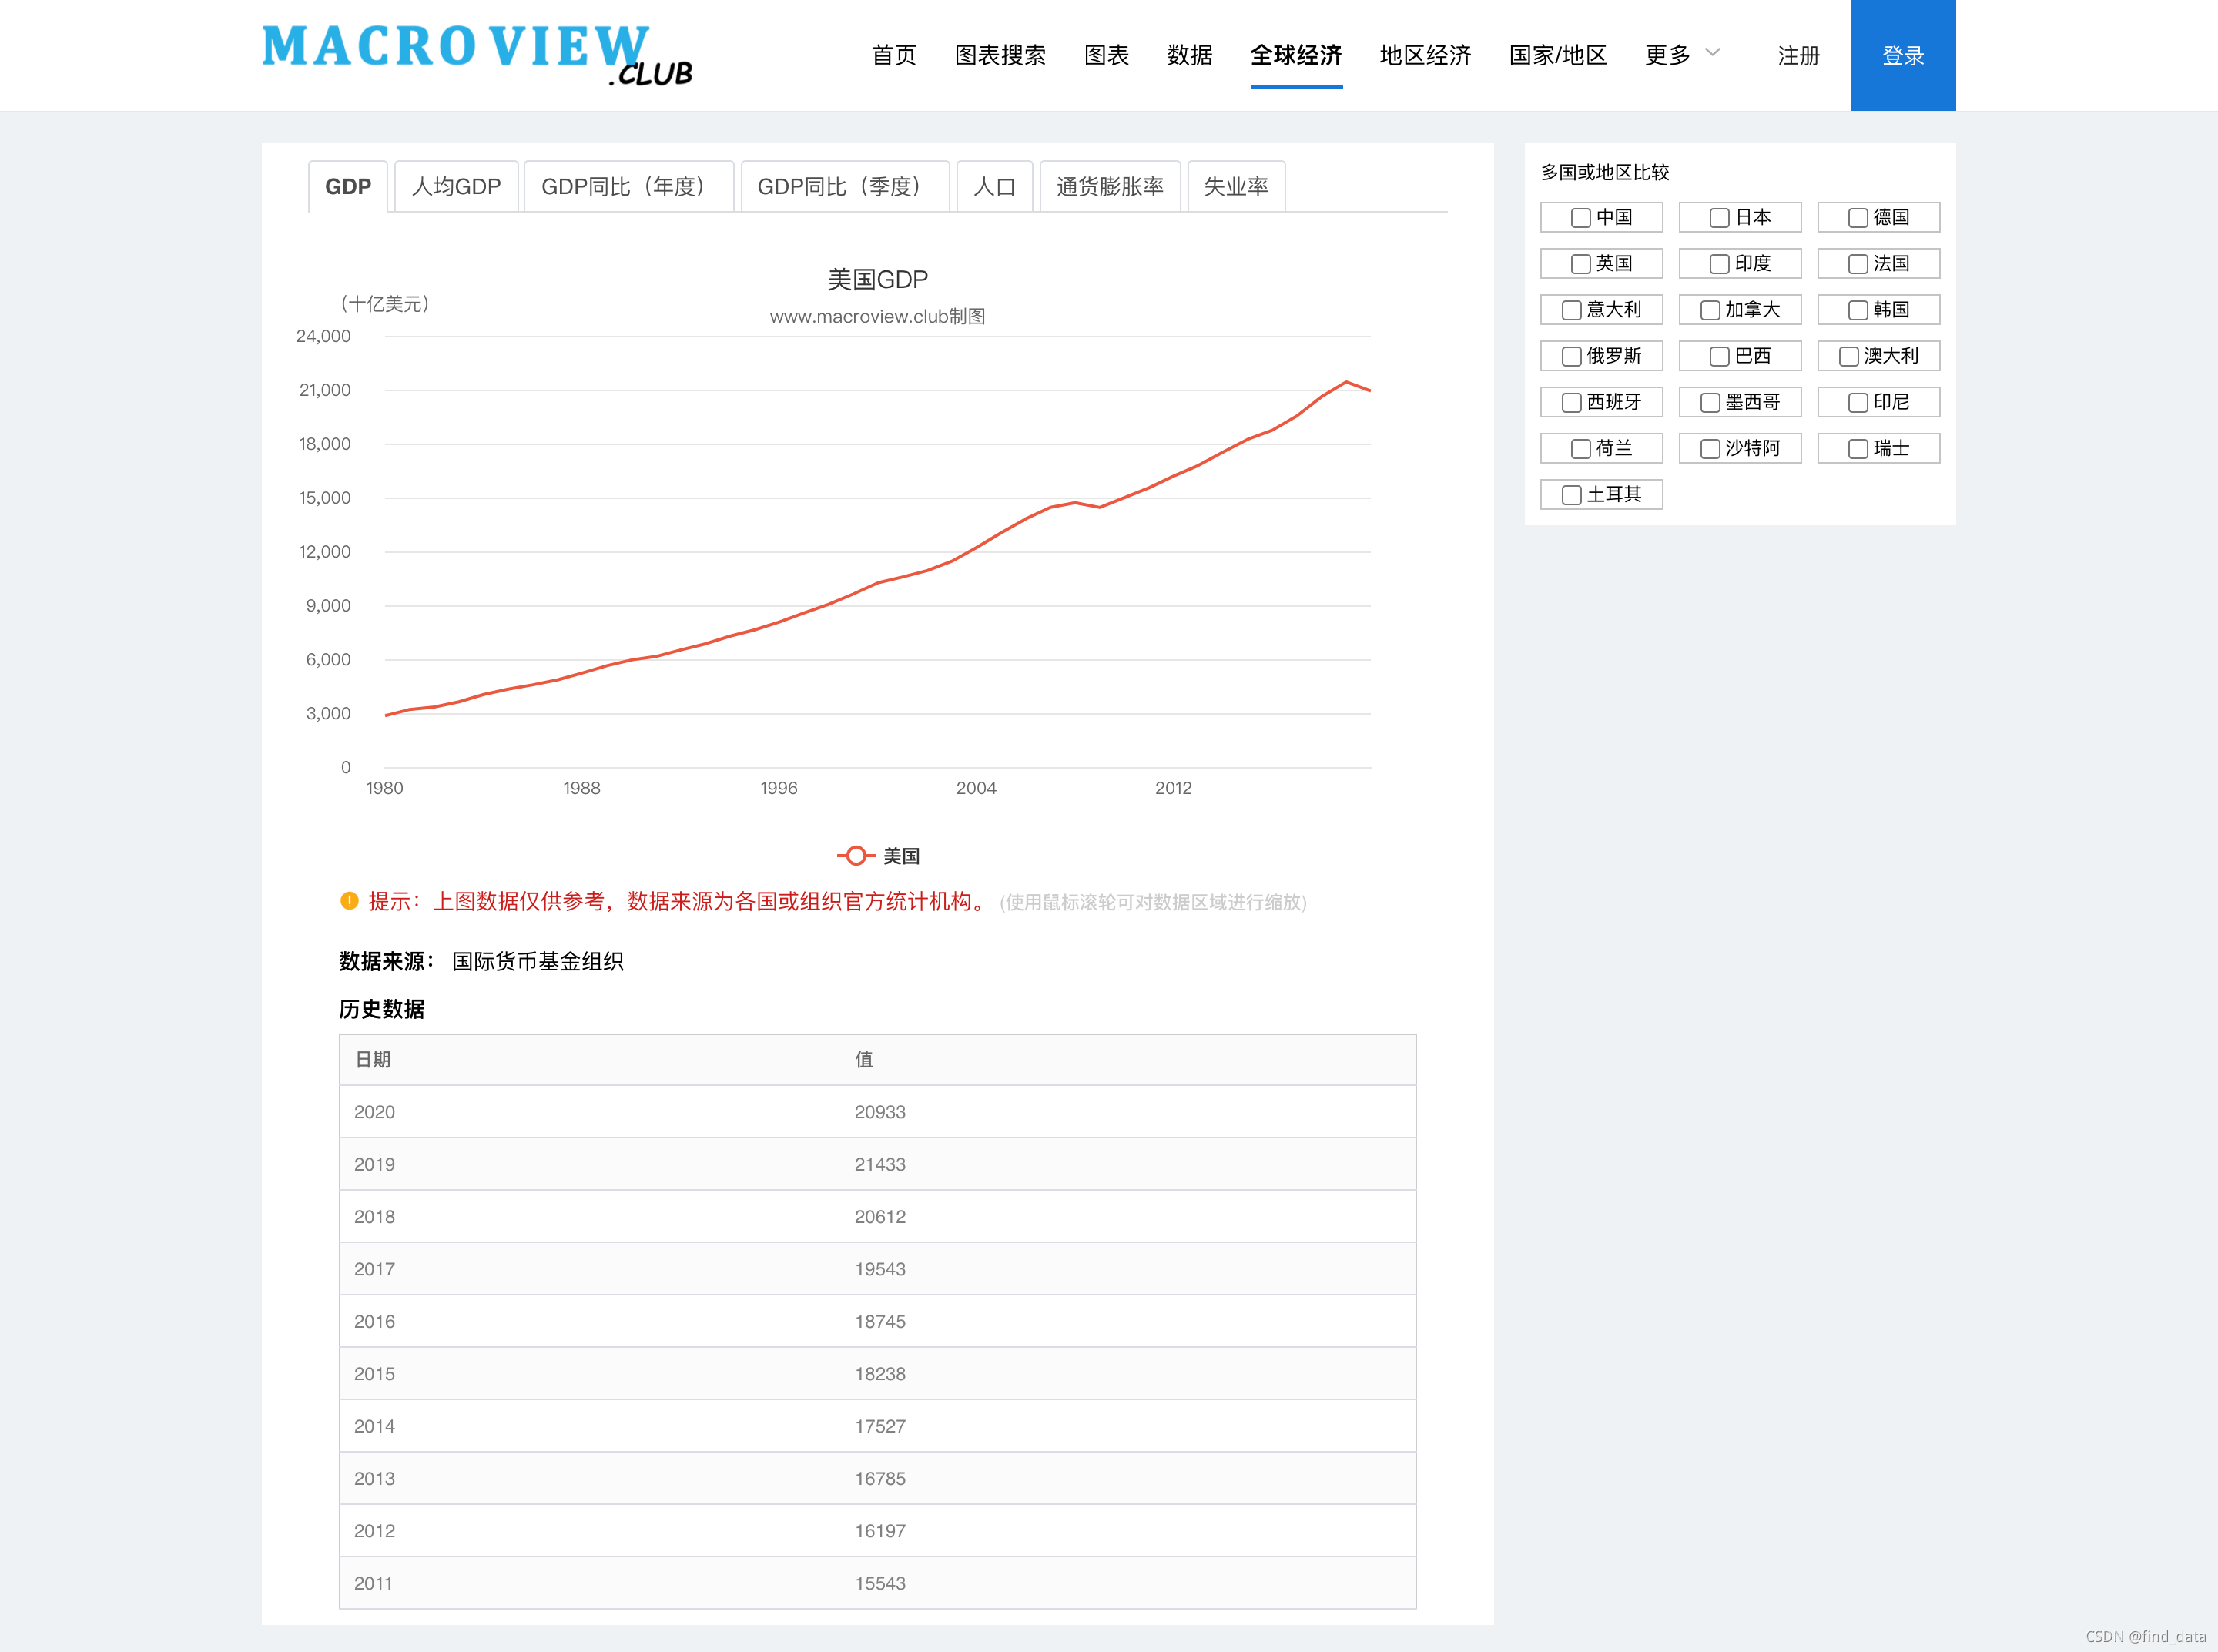Check the 墨西哥 checkbox
This screenshot has width=2218, height=1652.
[1710, 402]
